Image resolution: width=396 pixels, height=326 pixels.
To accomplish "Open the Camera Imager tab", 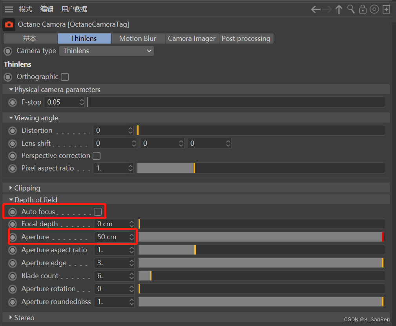I will point(192,38).
